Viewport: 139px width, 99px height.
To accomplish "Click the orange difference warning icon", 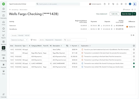I will point(127,27).
